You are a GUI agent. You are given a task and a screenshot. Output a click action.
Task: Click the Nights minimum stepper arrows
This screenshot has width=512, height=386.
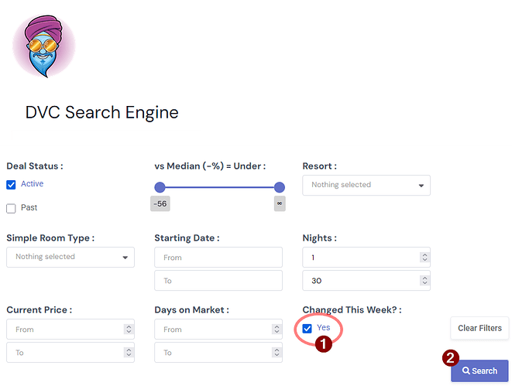point(424,258)
